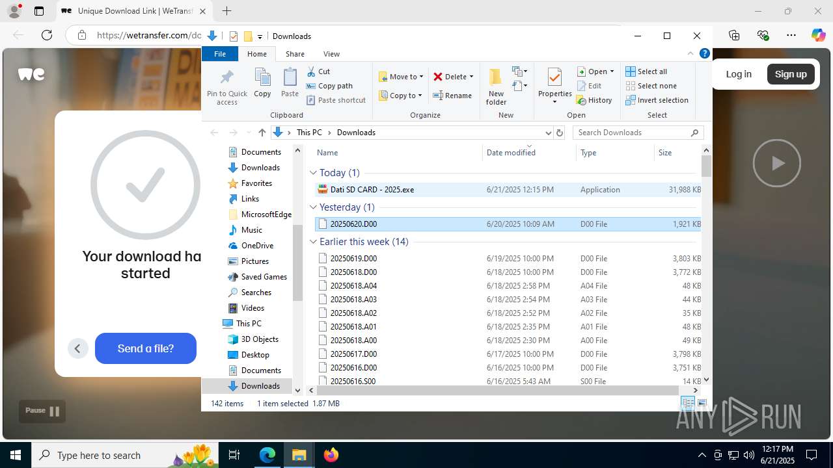Collapse the Today group
This screenshot has height=468, width=833.
tap(313, 173)
